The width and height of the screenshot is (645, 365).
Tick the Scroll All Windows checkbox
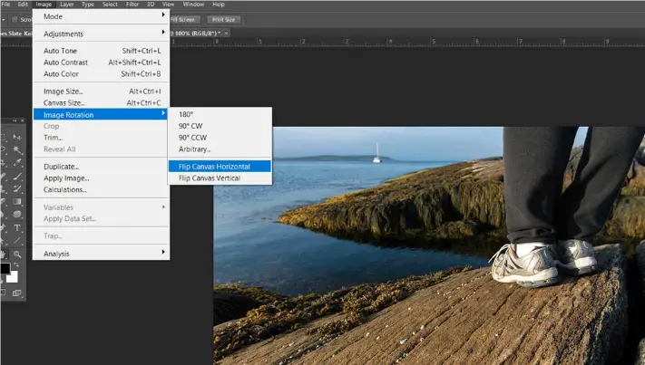[x=15, y=19]
